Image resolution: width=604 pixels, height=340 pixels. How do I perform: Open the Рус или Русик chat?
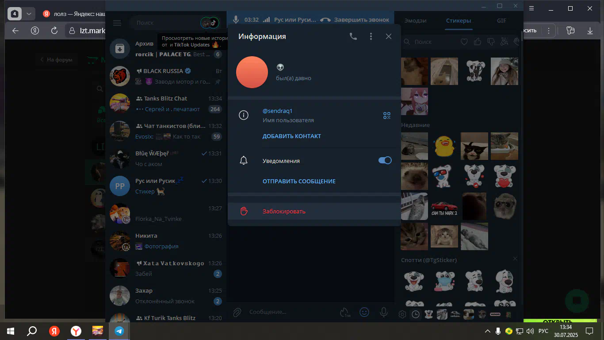166,186
